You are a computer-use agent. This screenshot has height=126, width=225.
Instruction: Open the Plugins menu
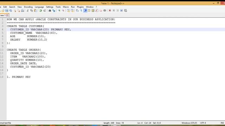[80, 7]
